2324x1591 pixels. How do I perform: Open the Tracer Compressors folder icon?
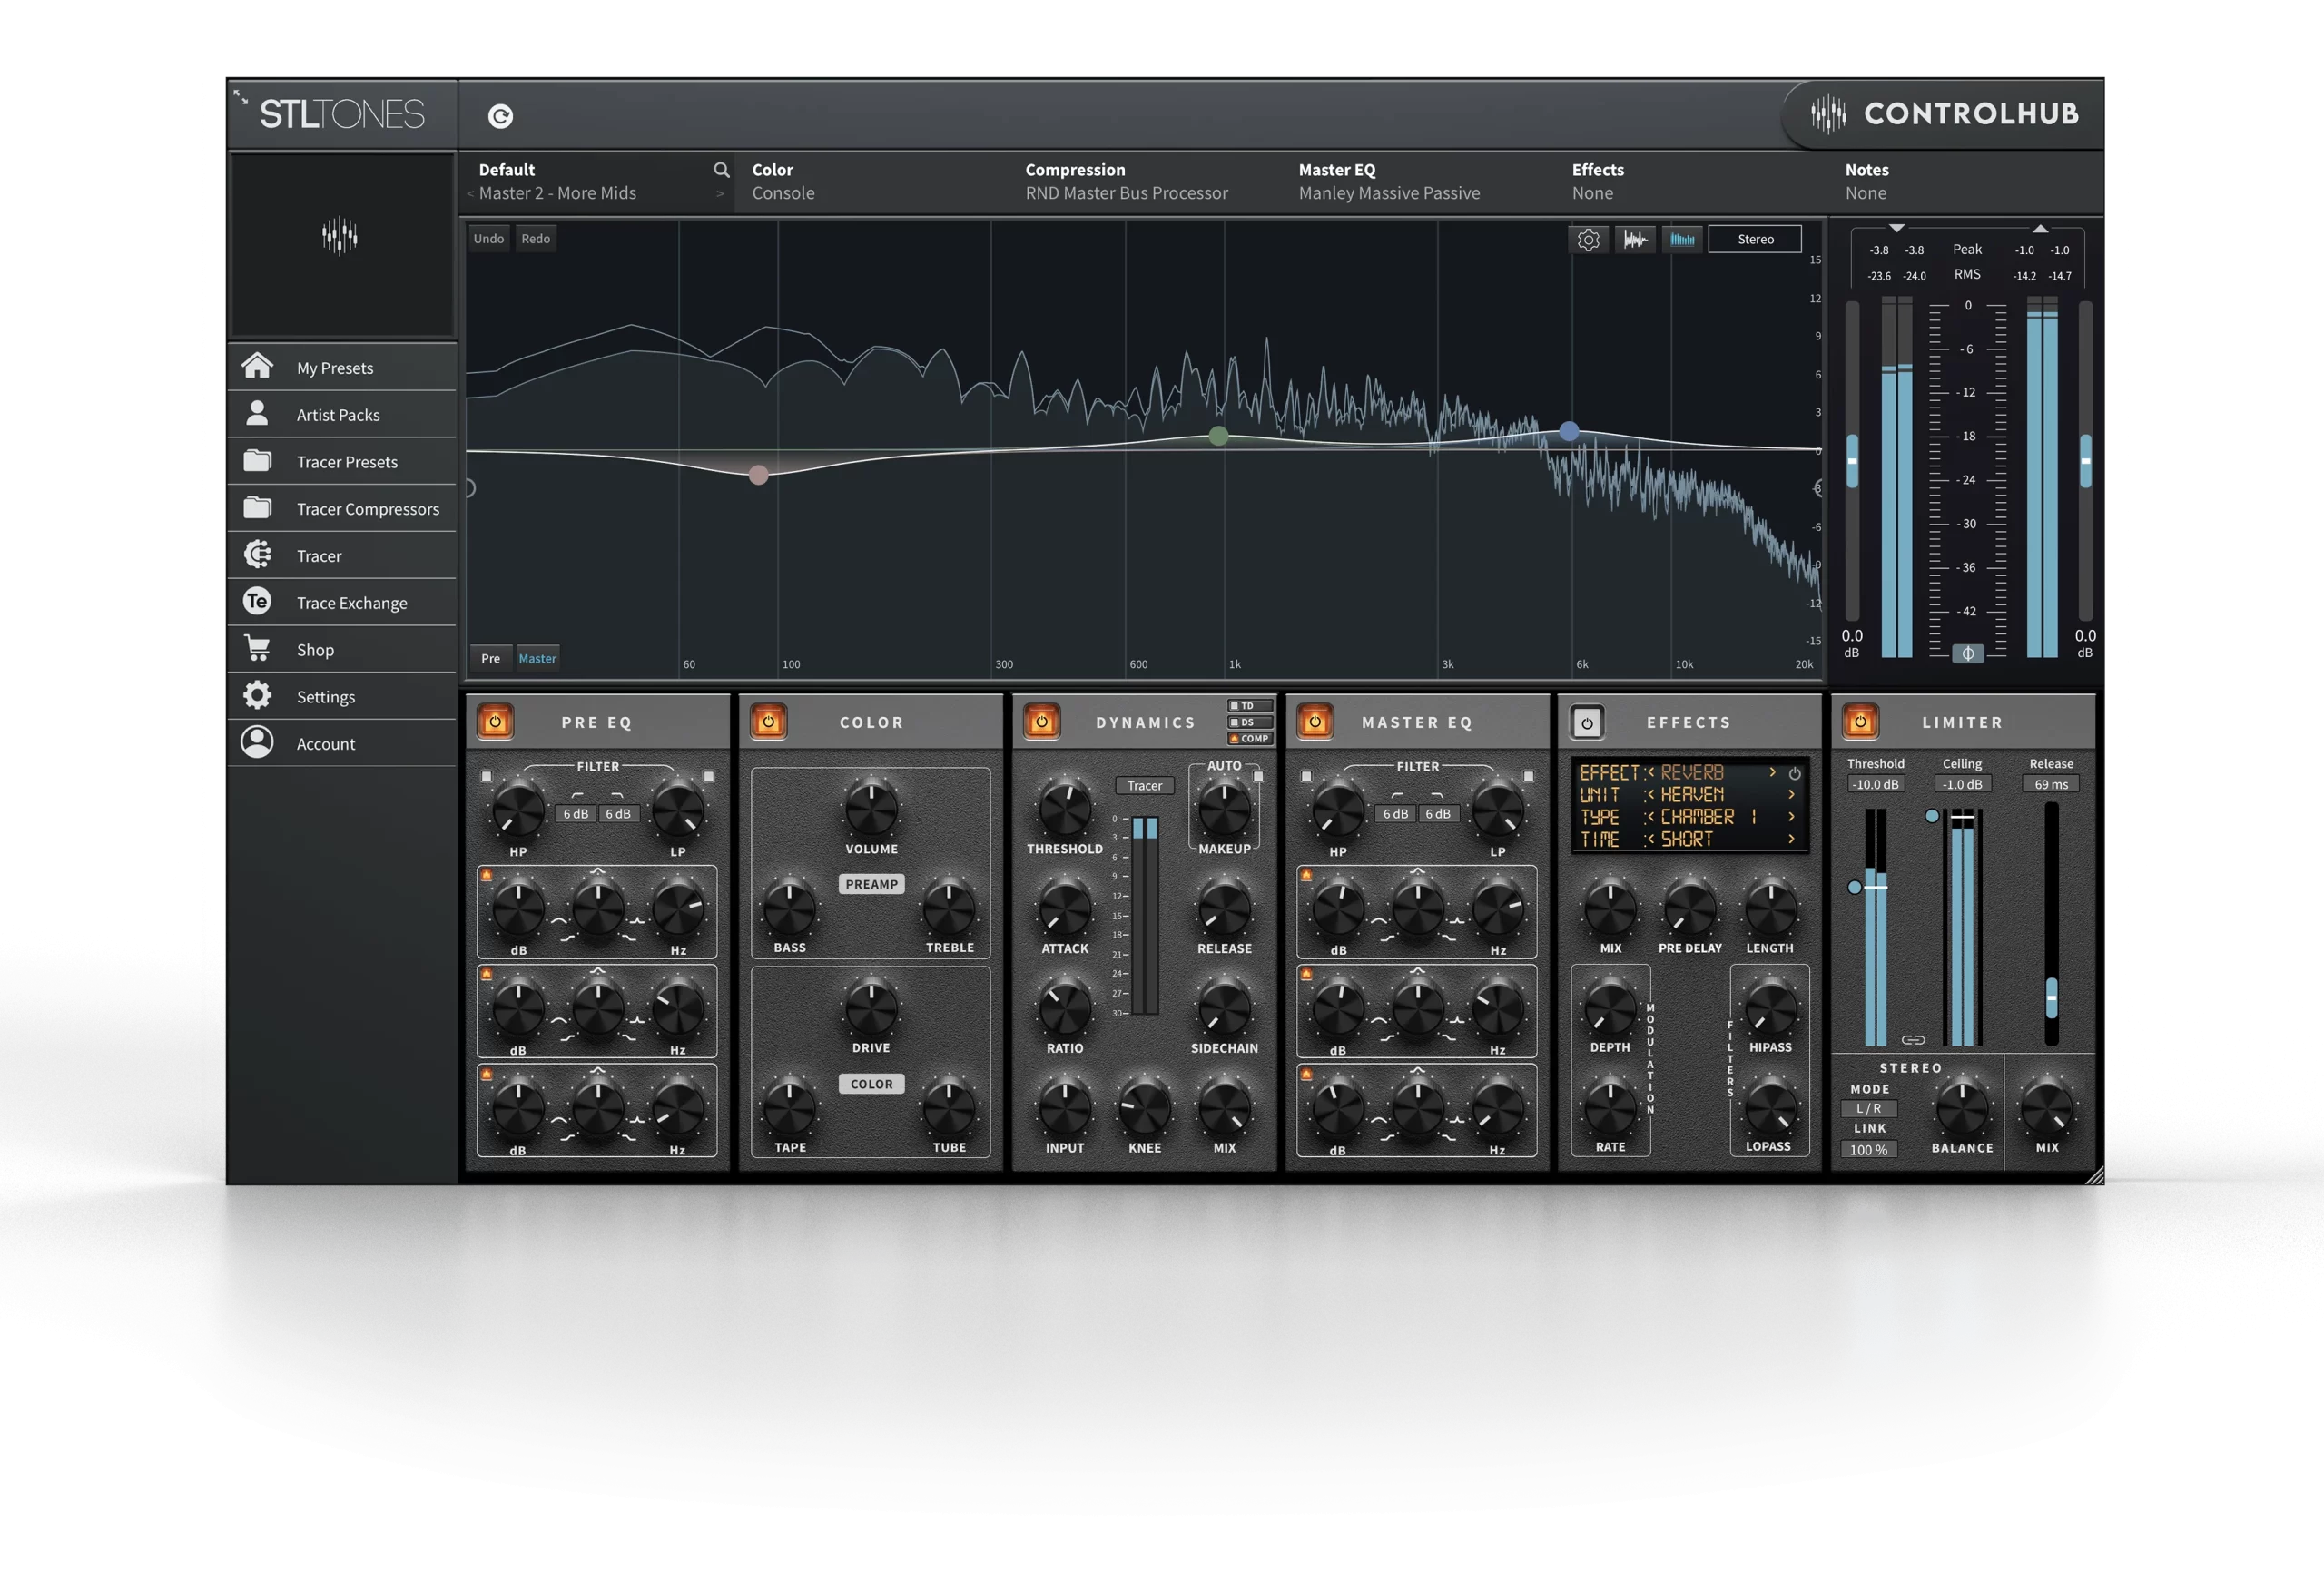tap(257, 507)
